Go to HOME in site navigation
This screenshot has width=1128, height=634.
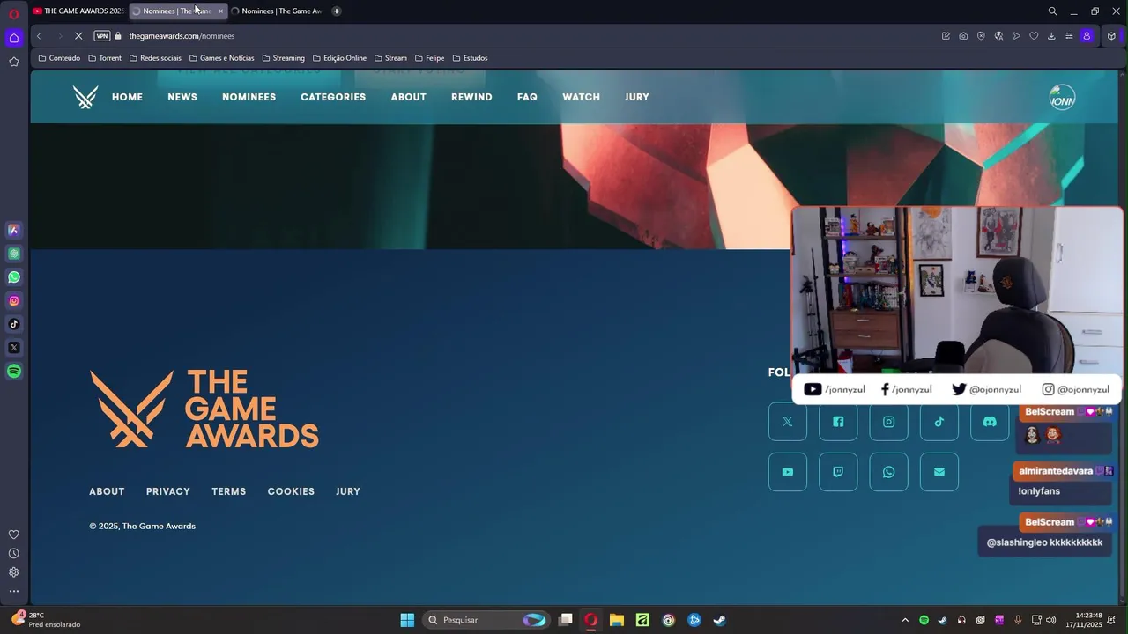pos(127,97)
